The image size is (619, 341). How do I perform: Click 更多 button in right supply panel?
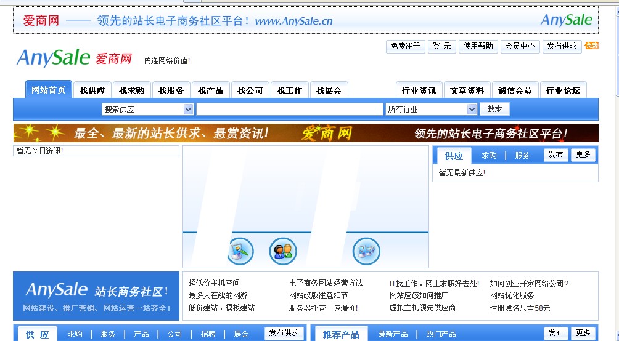tap(583, 154)
